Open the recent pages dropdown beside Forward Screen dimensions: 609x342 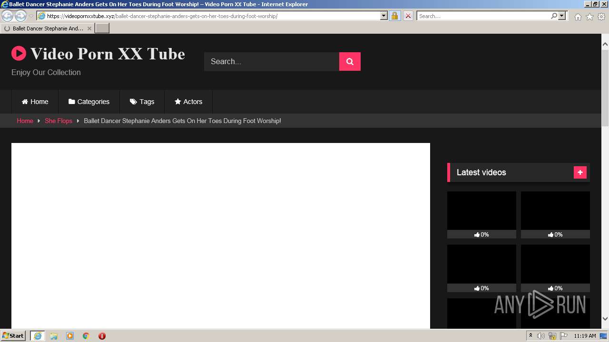pos(31,16)
